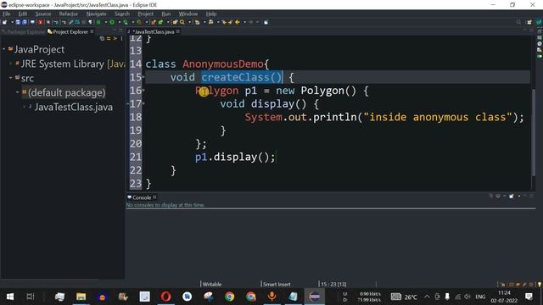Open the Window menu

(188, 14)
